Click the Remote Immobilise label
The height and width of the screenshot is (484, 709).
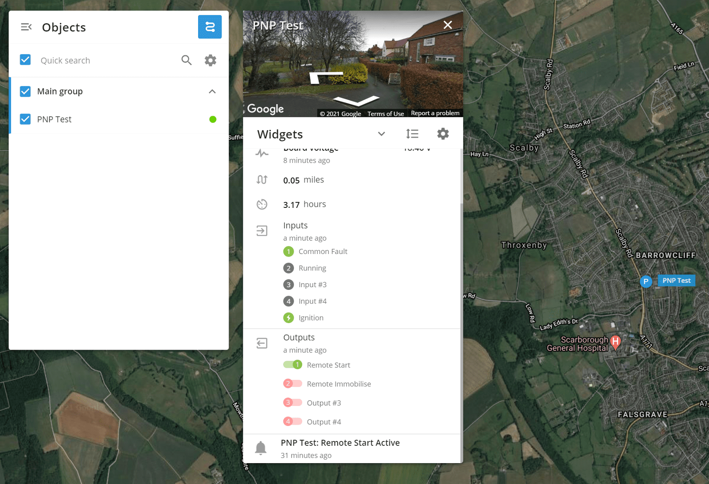(x=339, y=384)
